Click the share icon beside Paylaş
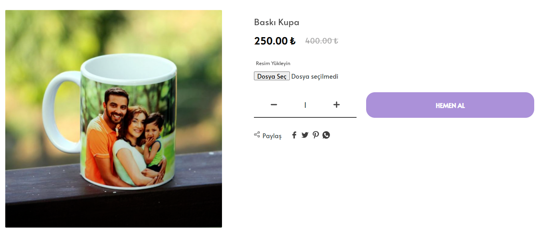This screenshot has height=234, width=543. 257,135
